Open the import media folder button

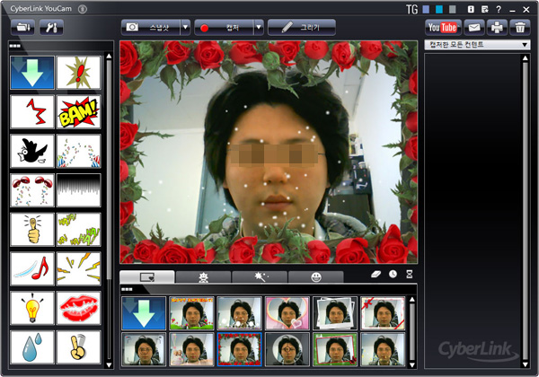point(22,27)
